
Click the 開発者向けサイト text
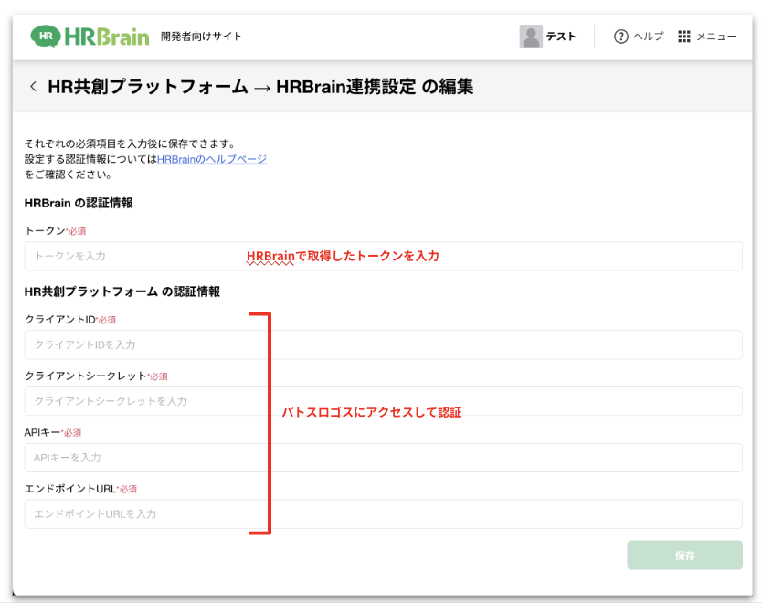[201, 37]
